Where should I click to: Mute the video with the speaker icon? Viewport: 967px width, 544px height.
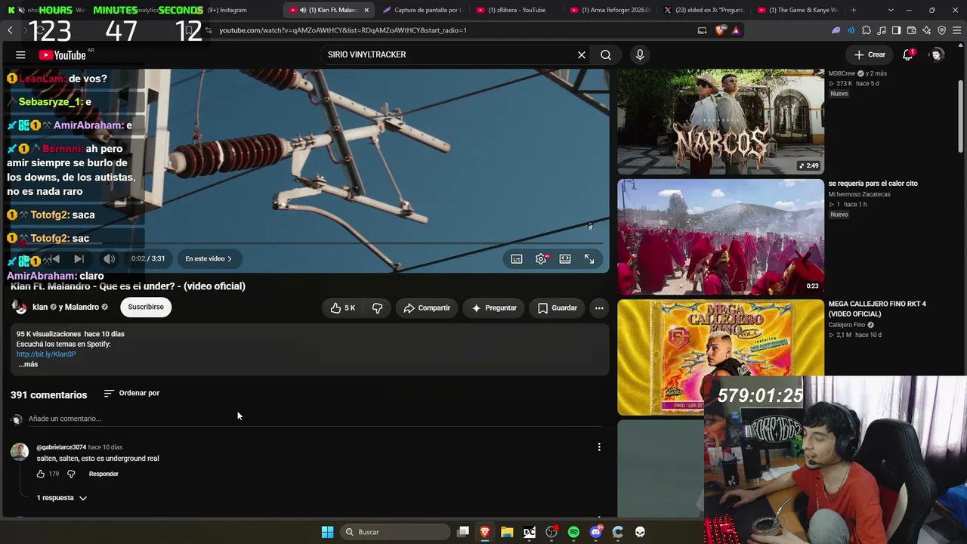coord(110,258)
